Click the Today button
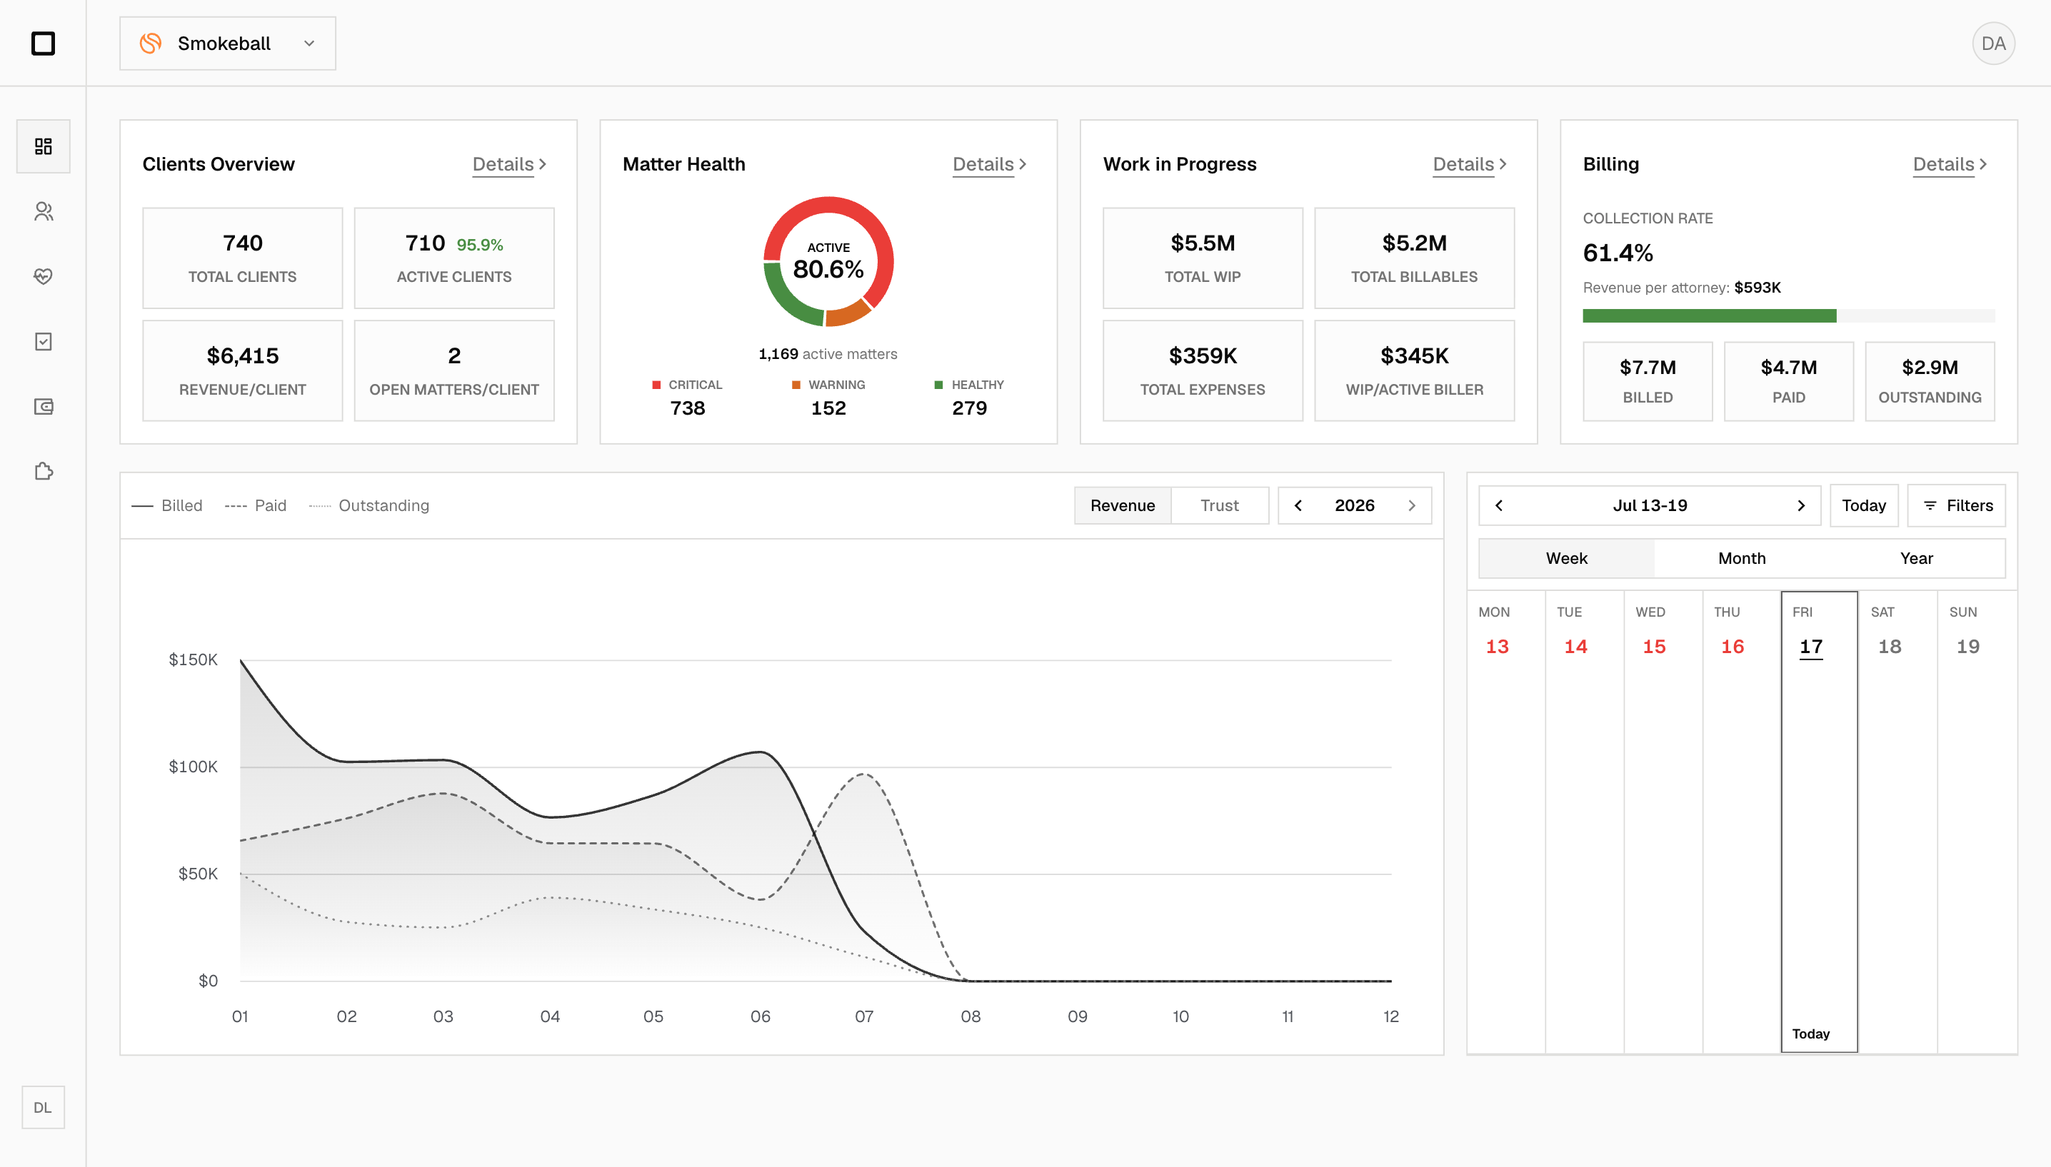 1863,505
